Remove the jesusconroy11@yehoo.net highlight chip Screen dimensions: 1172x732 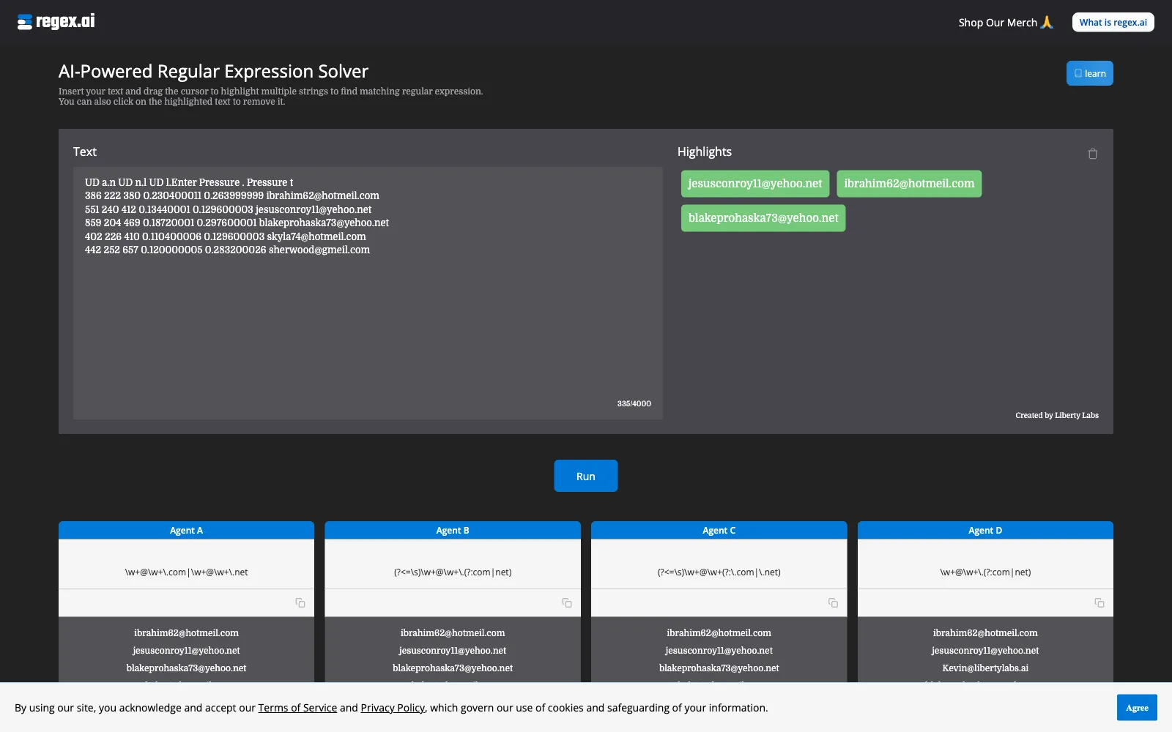click(755, 184)
